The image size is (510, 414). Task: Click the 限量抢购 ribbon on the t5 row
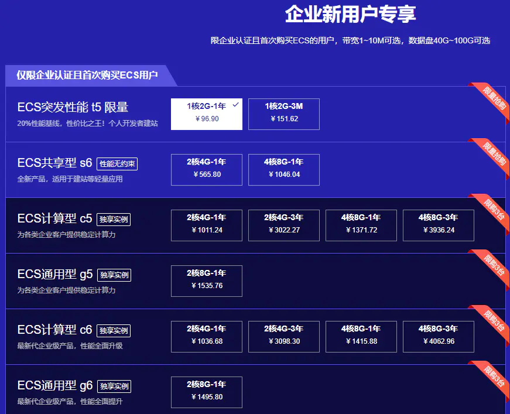[493, 99]
